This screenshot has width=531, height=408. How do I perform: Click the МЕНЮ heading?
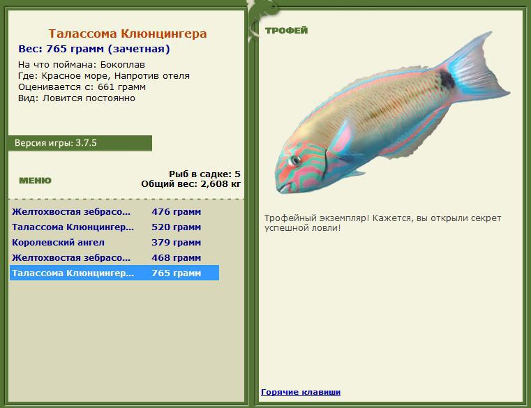click(x=35, y=181)
